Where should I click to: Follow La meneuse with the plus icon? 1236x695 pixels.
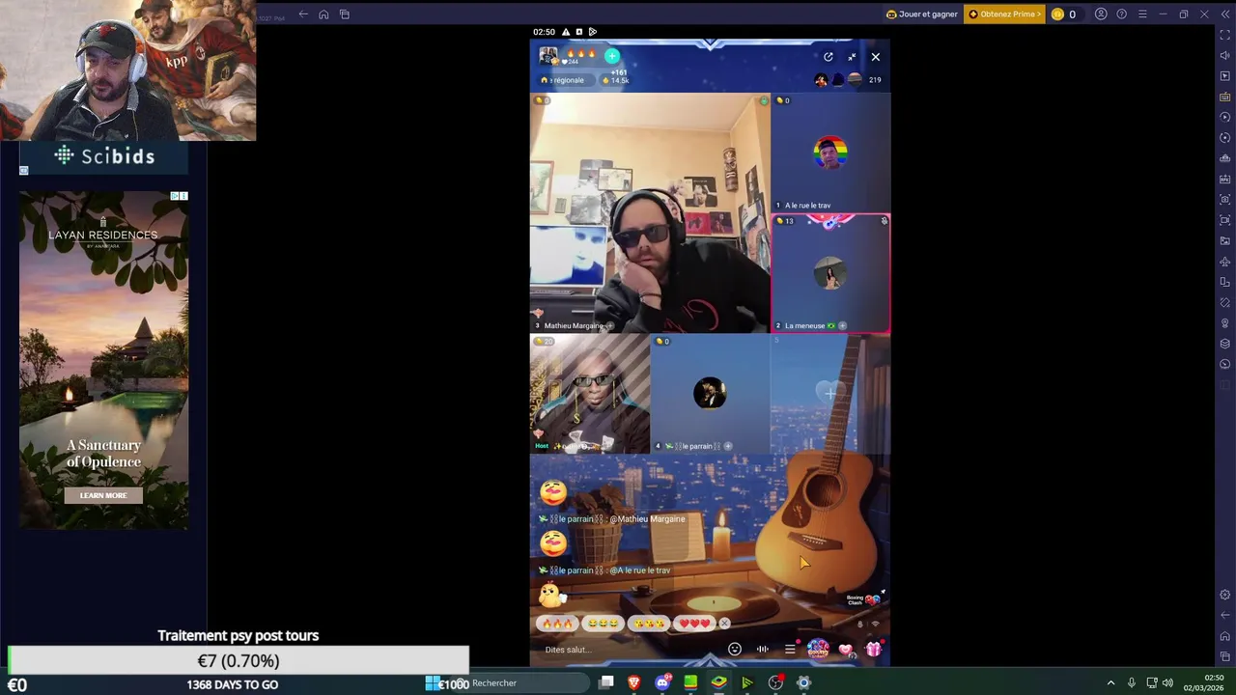(x=842, y=325)
